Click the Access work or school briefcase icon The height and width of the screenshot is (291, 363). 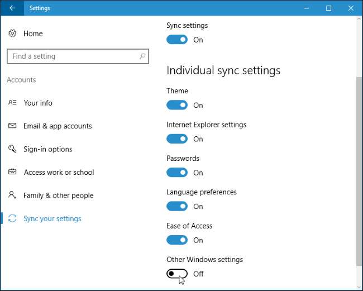[x=12, y=173]
